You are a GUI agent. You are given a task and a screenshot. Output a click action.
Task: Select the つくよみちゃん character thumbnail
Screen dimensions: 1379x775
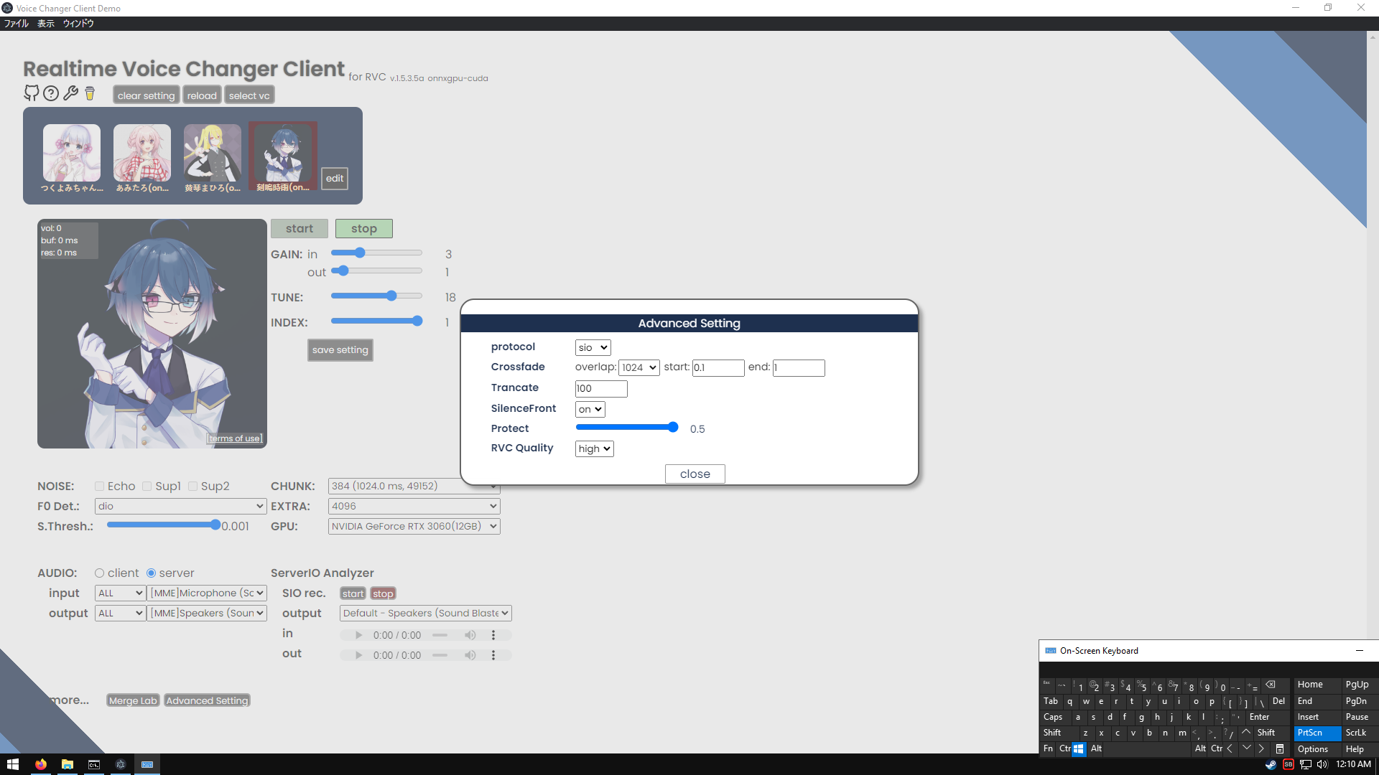point(71,153)
